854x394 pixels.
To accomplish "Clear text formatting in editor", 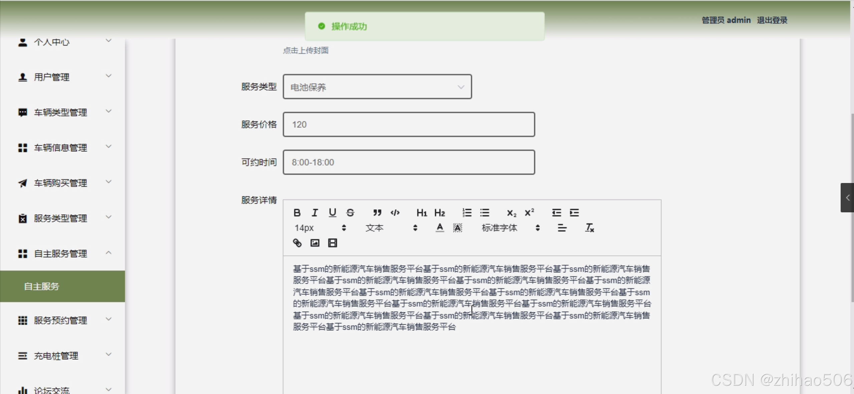I will pos(589,228).
